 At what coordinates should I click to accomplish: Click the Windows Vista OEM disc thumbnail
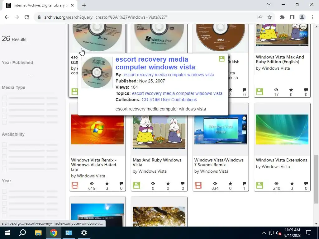pos(159,37)
